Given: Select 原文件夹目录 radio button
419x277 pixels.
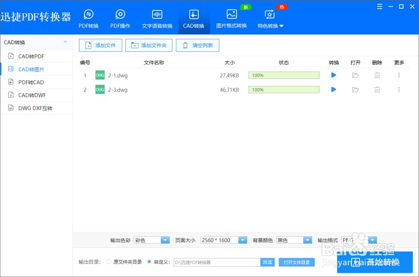Looking at the screenshot, I should (x=109, y=262).
